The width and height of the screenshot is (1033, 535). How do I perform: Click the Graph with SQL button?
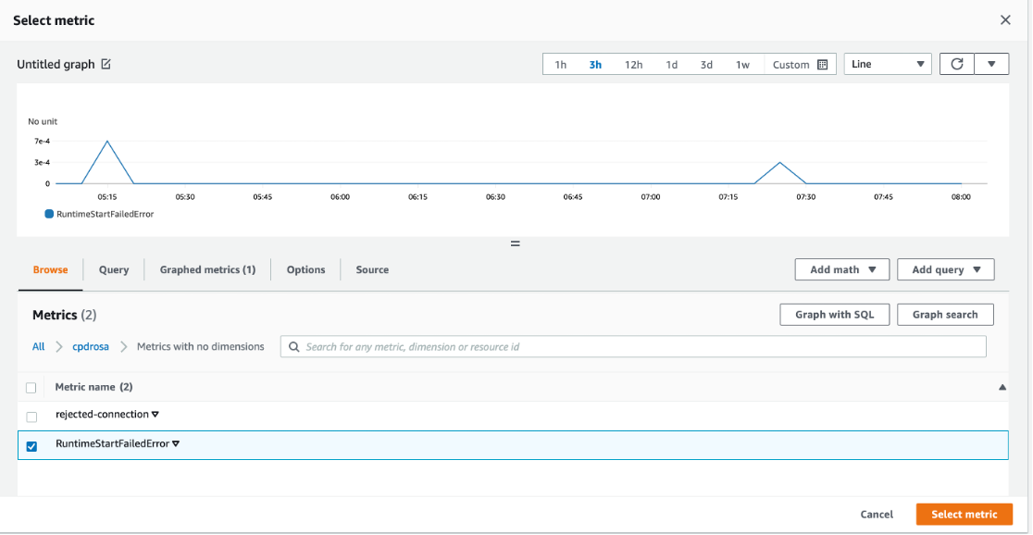point(833,315)
